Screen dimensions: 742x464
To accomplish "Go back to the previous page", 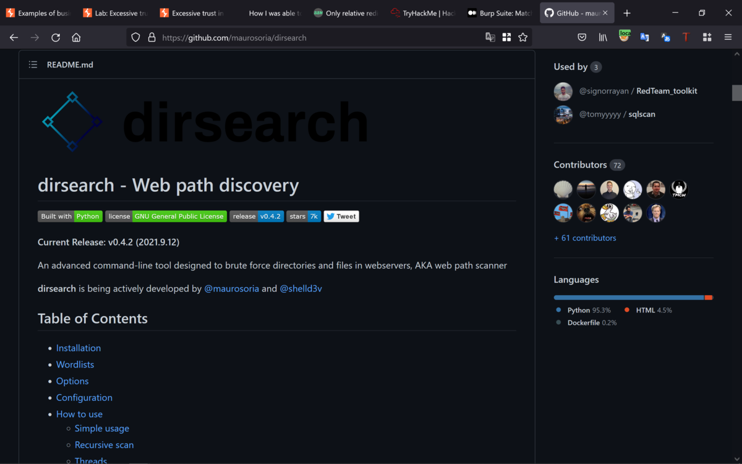I will click(x=14, y=38).
